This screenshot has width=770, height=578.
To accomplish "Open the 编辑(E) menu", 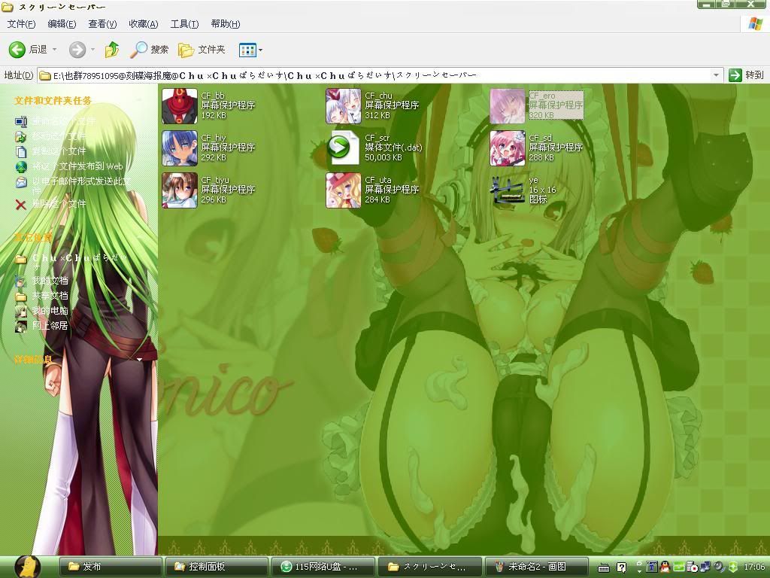I will point(62,24).
